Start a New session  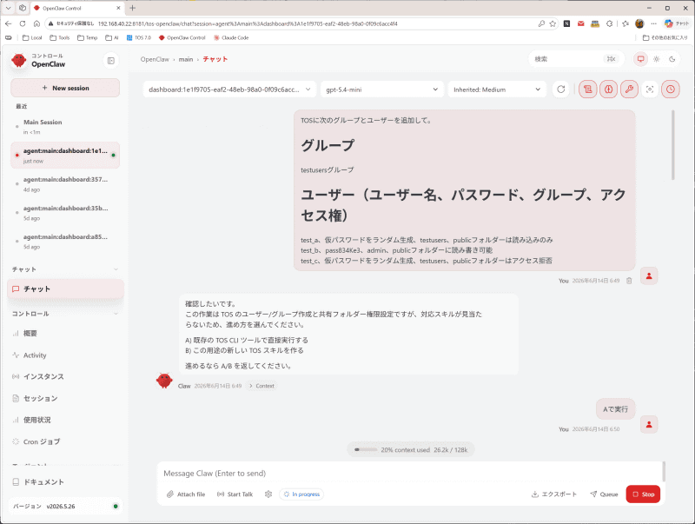65,88
